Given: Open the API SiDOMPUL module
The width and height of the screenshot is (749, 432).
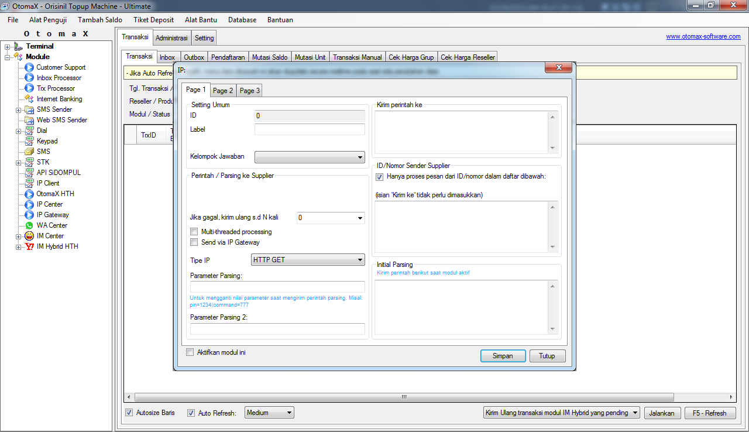Looking at the screenshot, I should (29, 173).
